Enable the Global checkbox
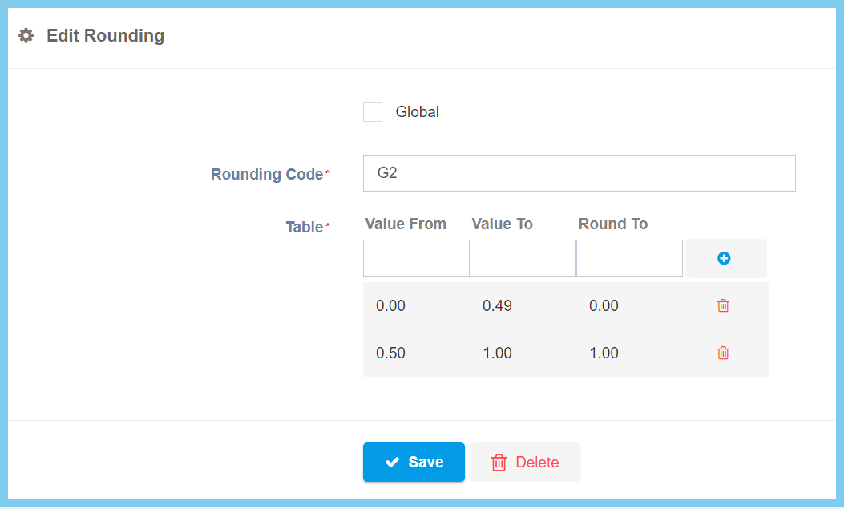Viewport: 844px width, 509px height. (x=373, y=112)
